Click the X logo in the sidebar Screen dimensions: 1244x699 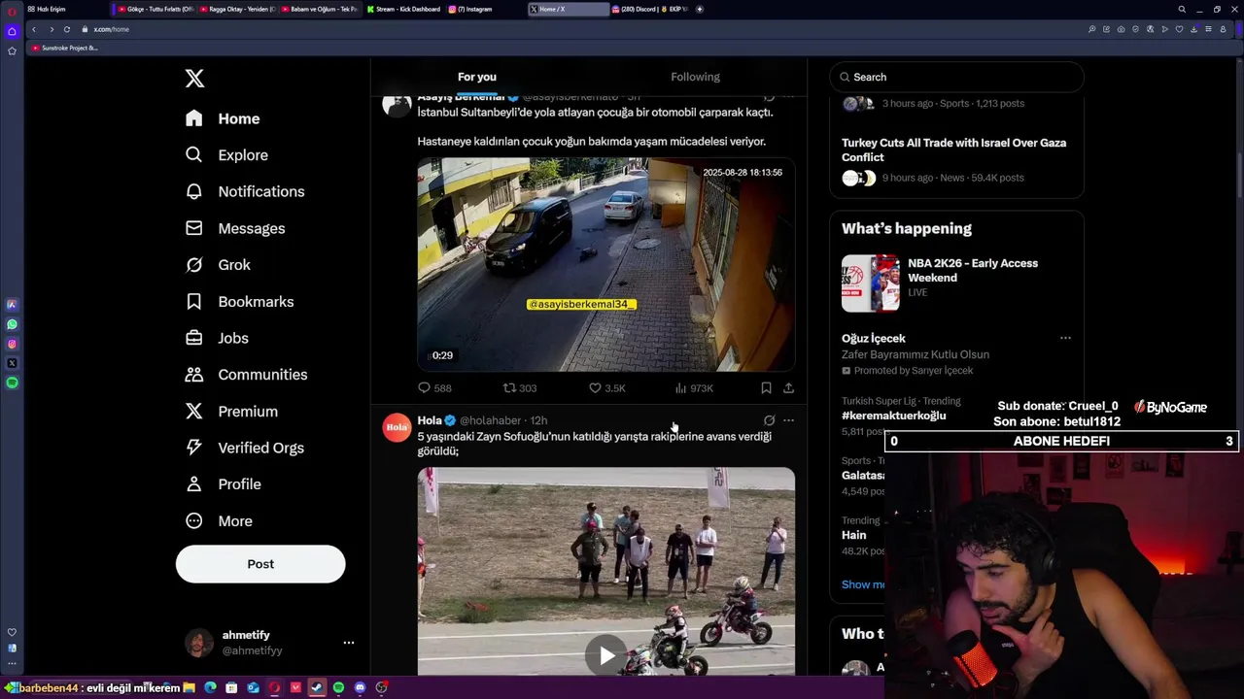[194, 79]
